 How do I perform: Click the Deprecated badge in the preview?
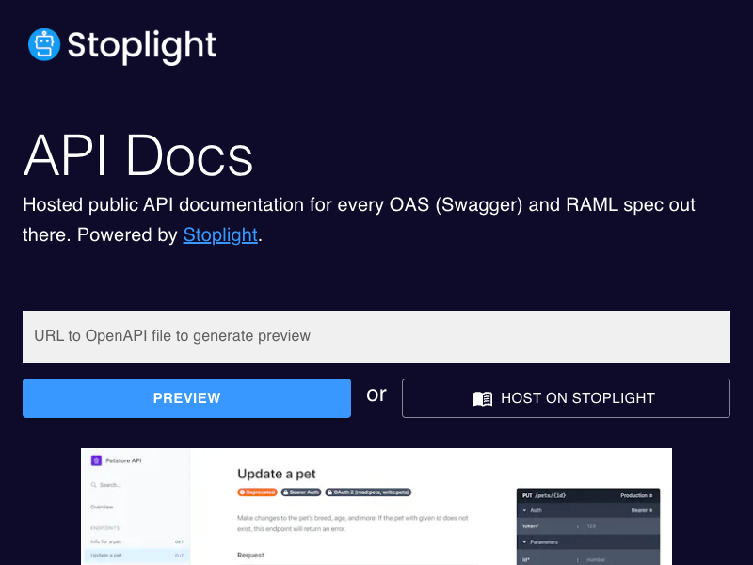[x=257, y=492]
